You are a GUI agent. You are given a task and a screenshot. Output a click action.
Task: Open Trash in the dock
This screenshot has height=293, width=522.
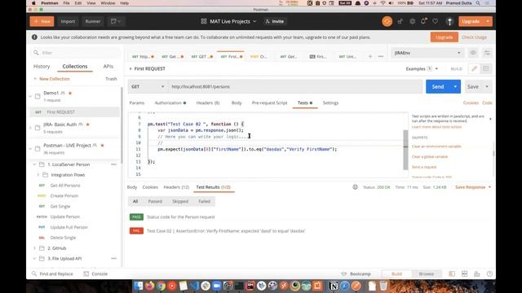383,286
